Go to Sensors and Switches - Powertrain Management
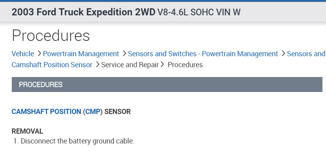The width and height of the screenshot is (326, 158). click(x=203, y=54)
